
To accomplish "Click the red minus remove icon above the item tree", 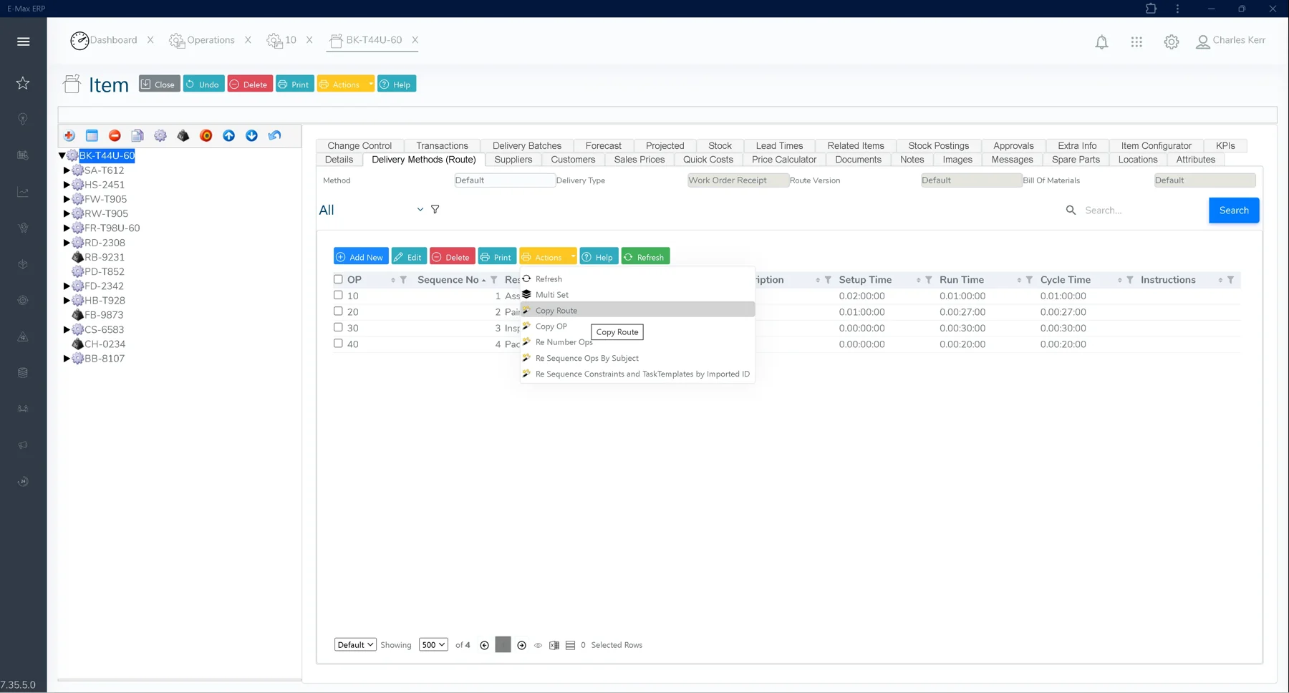I will tap(115, 135).
